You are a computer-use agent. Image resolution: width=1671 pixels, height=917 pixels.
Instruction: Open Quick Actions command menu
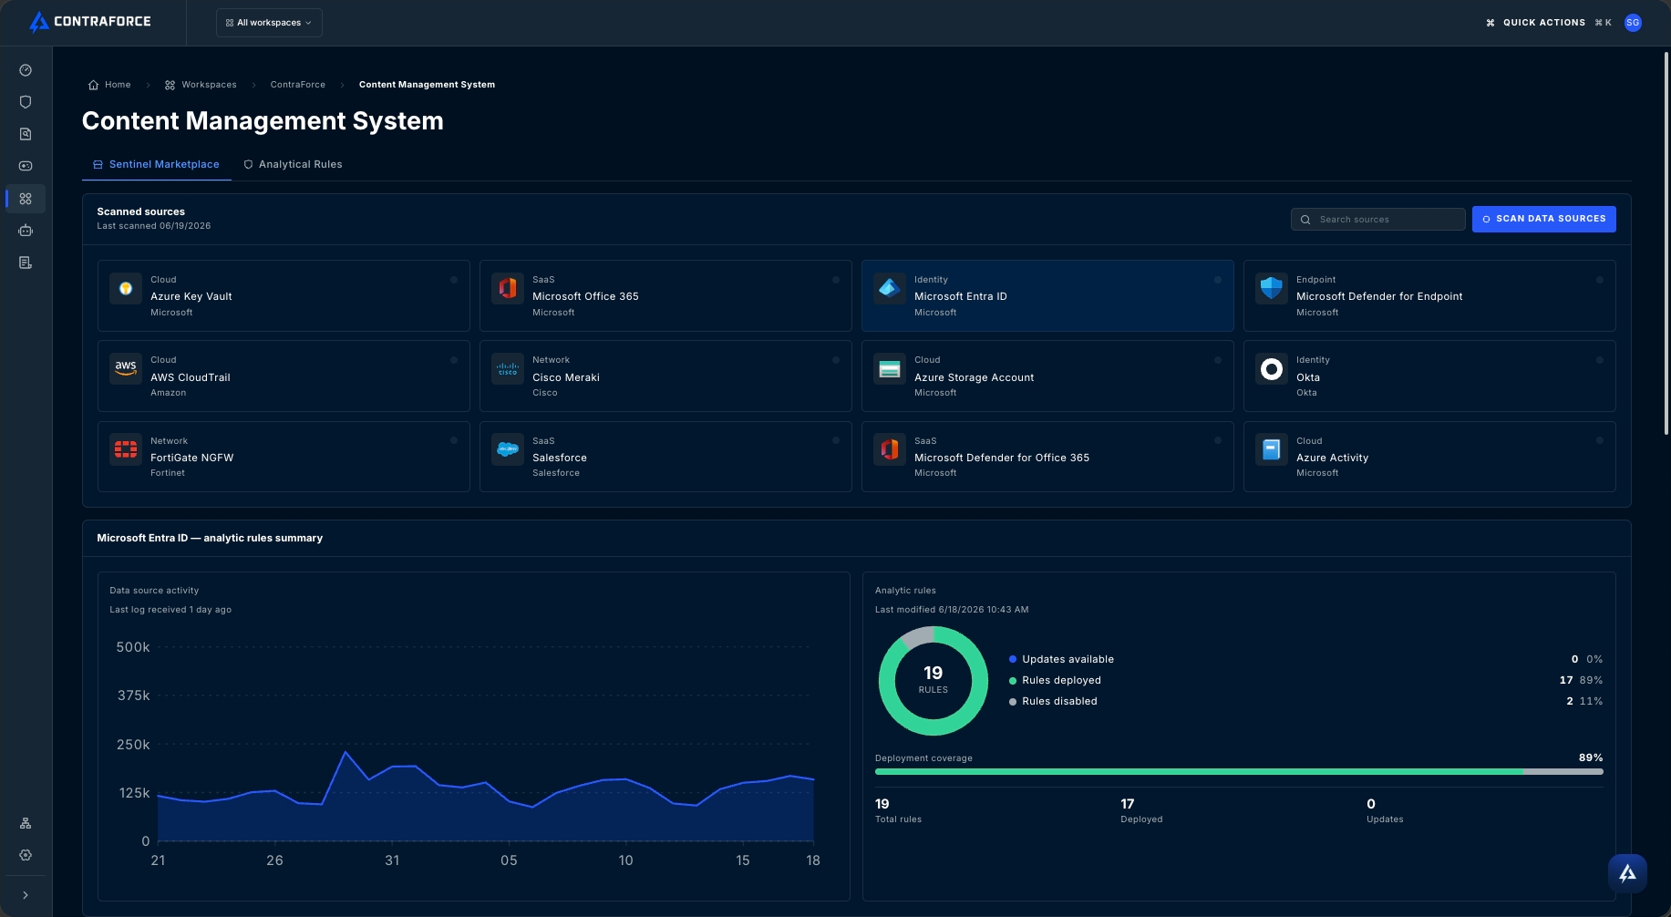click(1548, 23)
